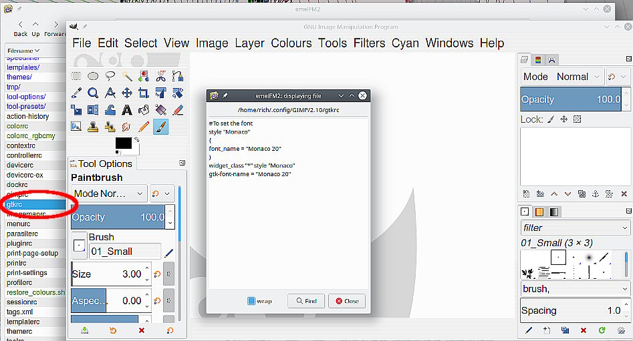Save tool preset in Tool Options
The image size is (633, 341).
click(84, 330)
